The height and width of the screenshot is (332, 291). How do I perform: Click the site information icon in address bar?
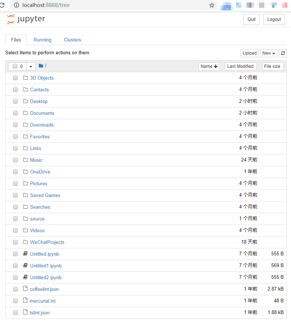point(16,5)
